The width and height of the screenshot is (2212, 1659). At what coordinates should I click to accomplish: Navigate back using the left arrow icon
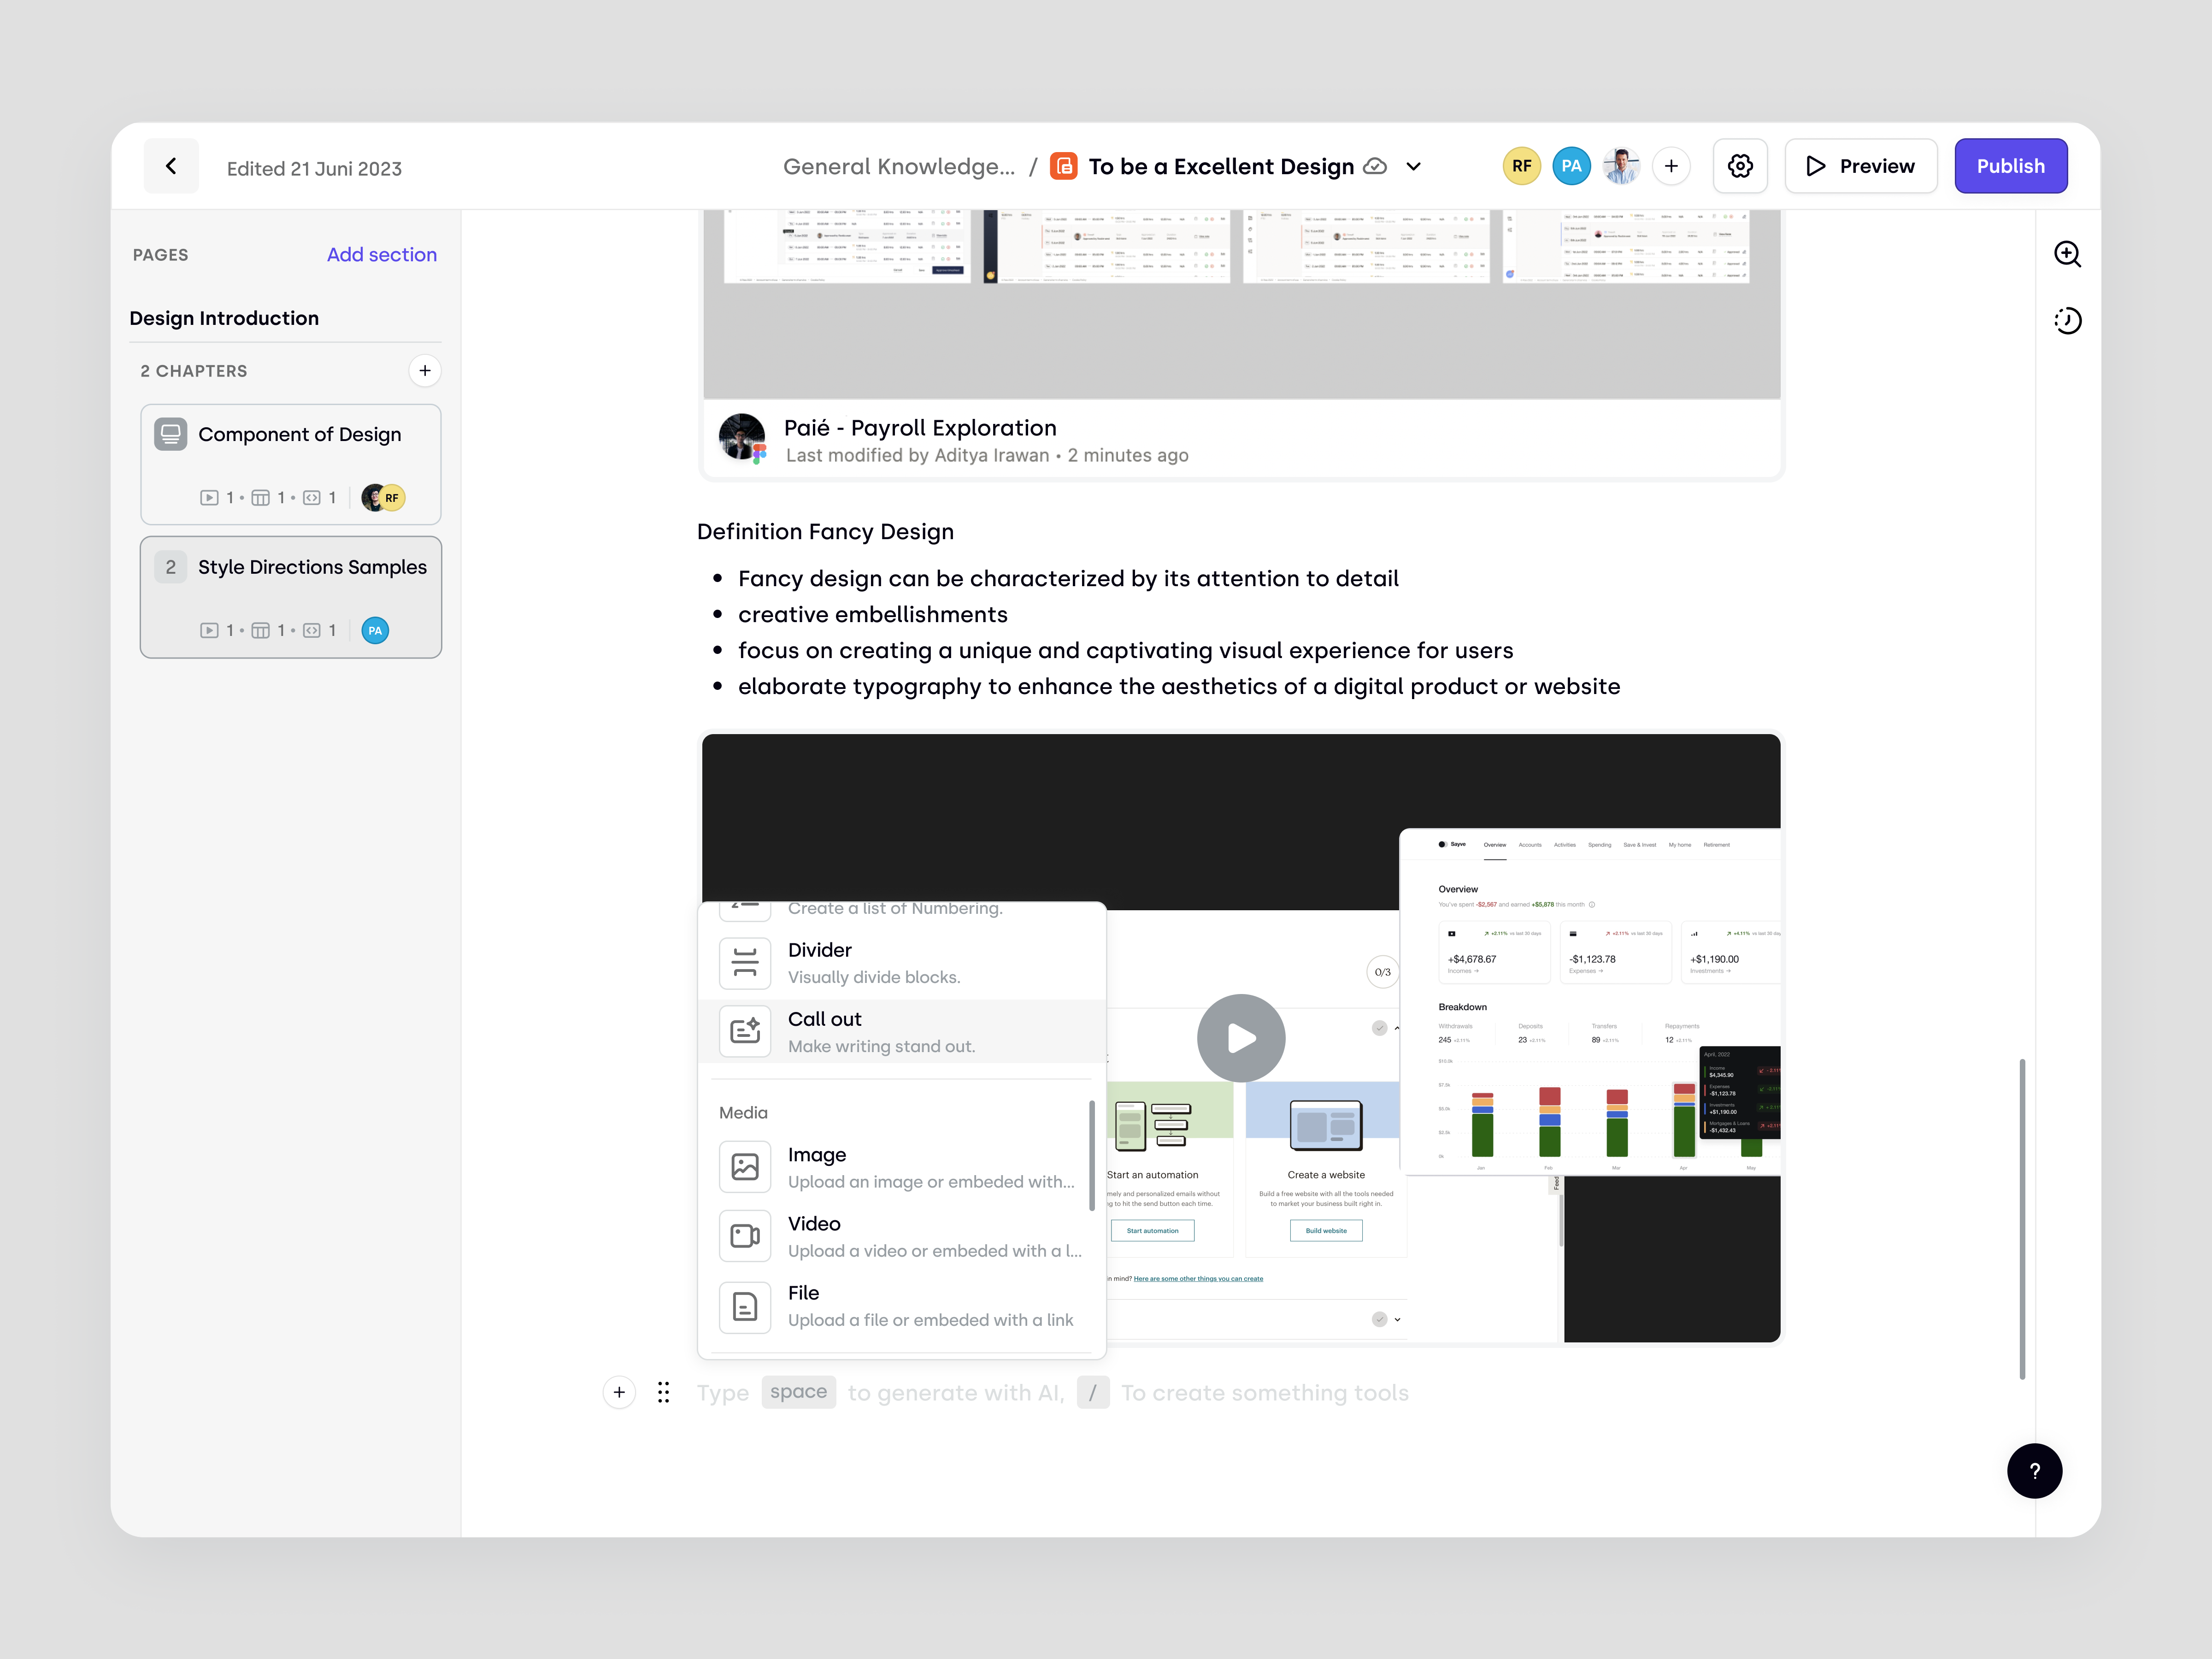[x=170, y=166]
